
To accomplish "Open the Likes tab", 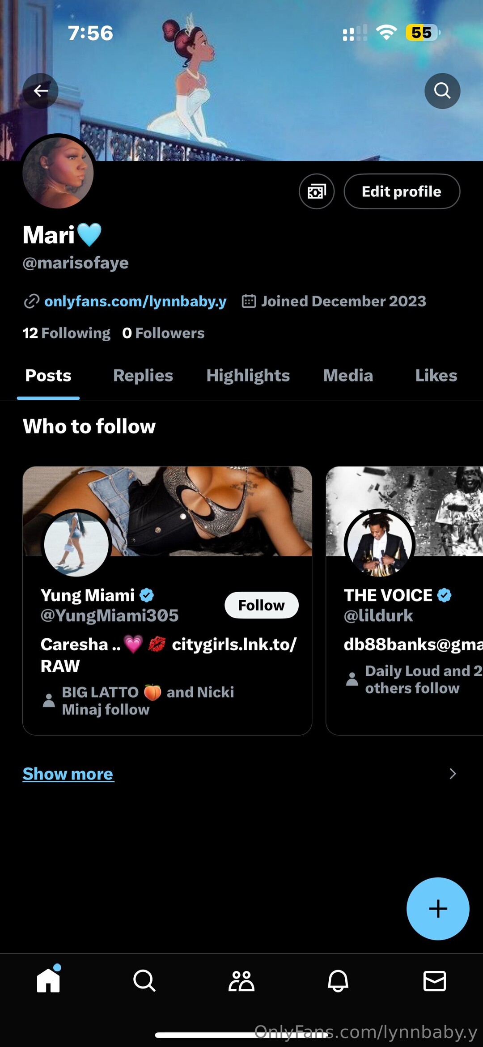I will 436,376.
